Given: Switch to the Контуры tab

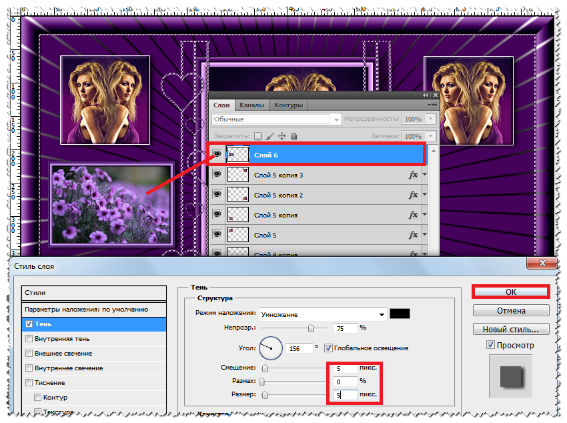Looking at the screenshot, I should pyautogui.click(x=288, y=105).
